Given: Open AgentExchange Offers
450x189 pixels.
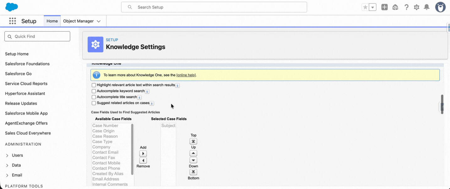Looking at the screenshot, I should (x=26, y=123).
